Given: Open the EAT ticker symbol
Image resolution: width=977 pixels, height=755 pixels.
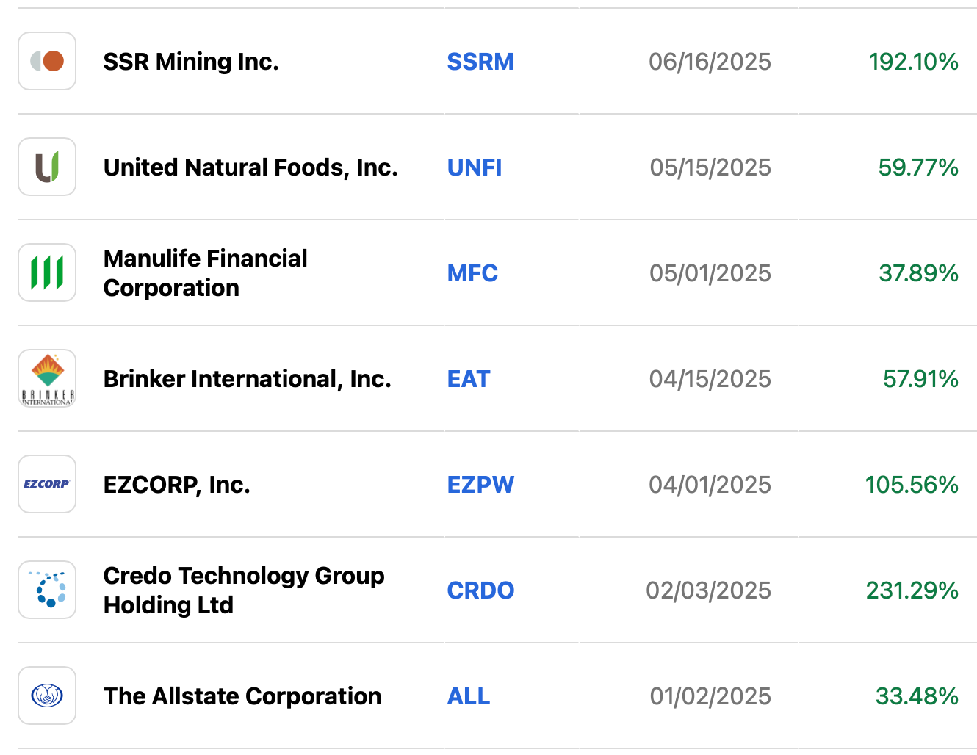Looking at the screenshot, I should [469, 379].
